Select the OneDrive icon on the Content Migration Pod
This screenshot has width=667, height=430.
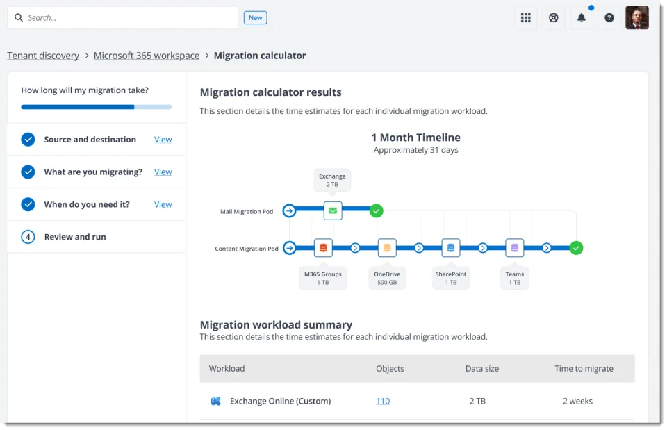pyautogui.click(x=387, y=247)
